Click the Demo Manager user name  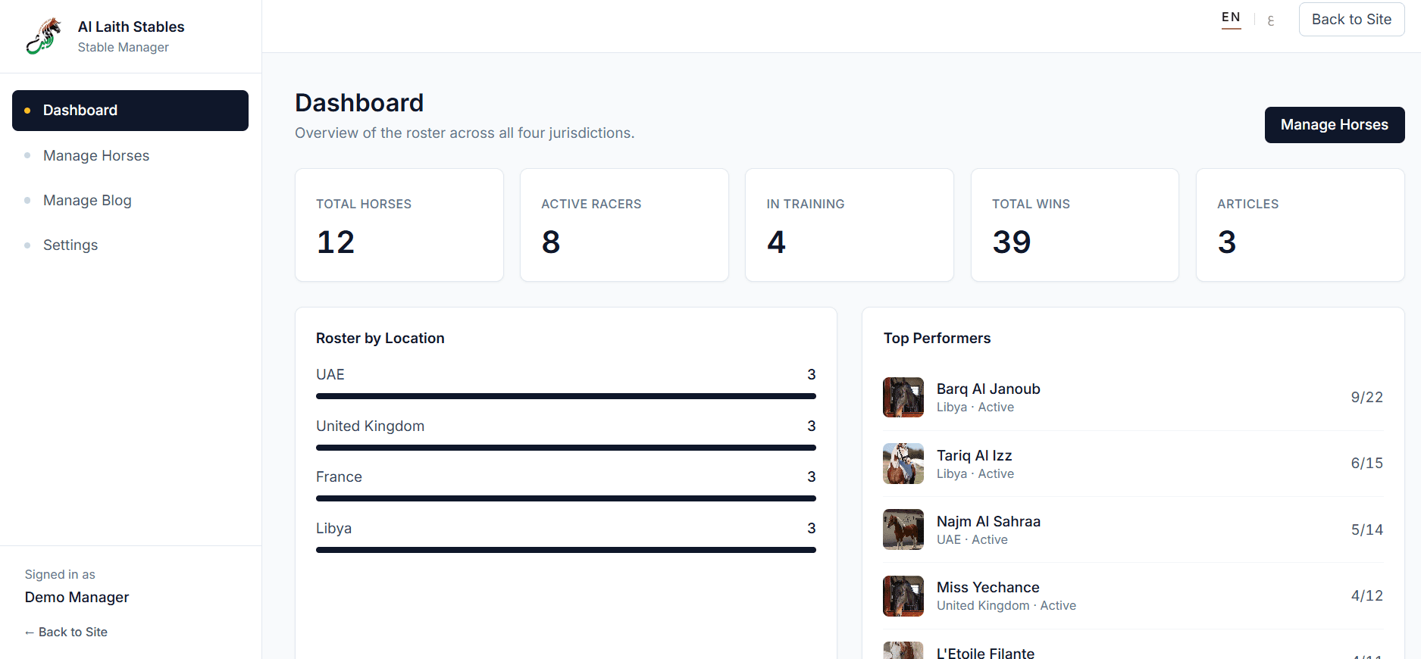click(77, 597)
